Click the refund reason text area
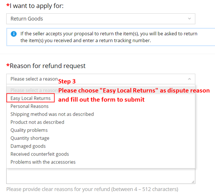 point(101,176)
